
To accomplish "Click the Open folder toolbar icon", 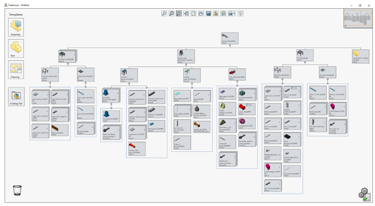I will pyautogui.click(x=201, y=13).
